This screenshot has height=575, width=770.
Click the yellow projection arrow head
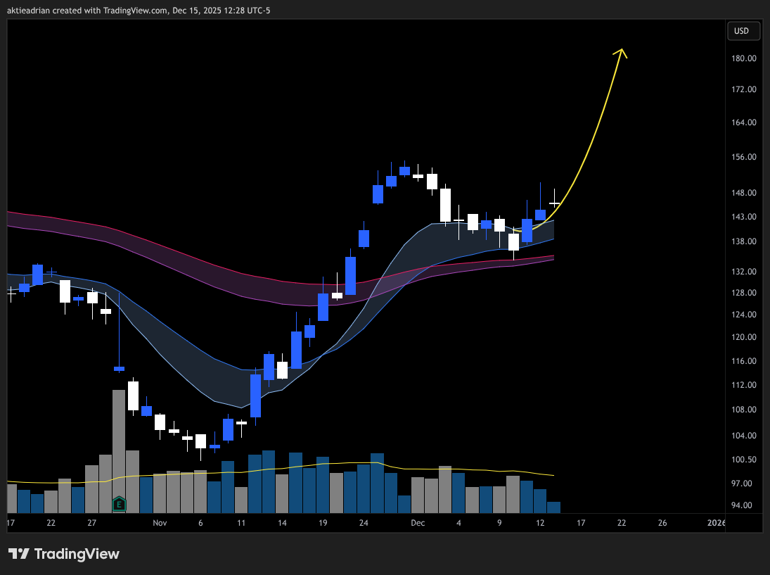tap(621, 52)
